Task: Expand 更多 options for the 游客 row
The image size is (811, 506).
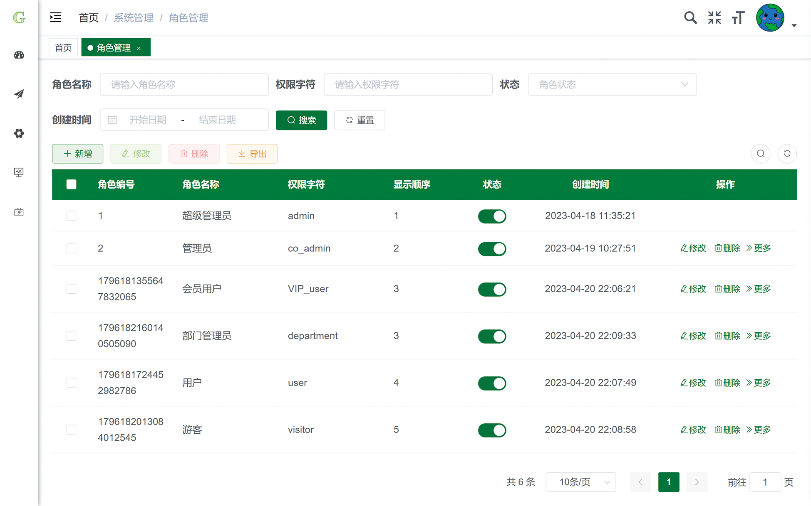Action: 759,430
